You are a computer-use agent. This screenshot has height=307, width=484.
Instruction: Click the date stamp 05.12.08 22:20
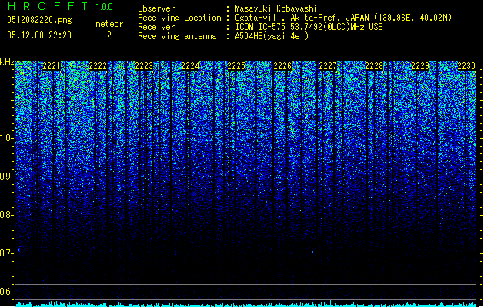(x=39, y=35)
